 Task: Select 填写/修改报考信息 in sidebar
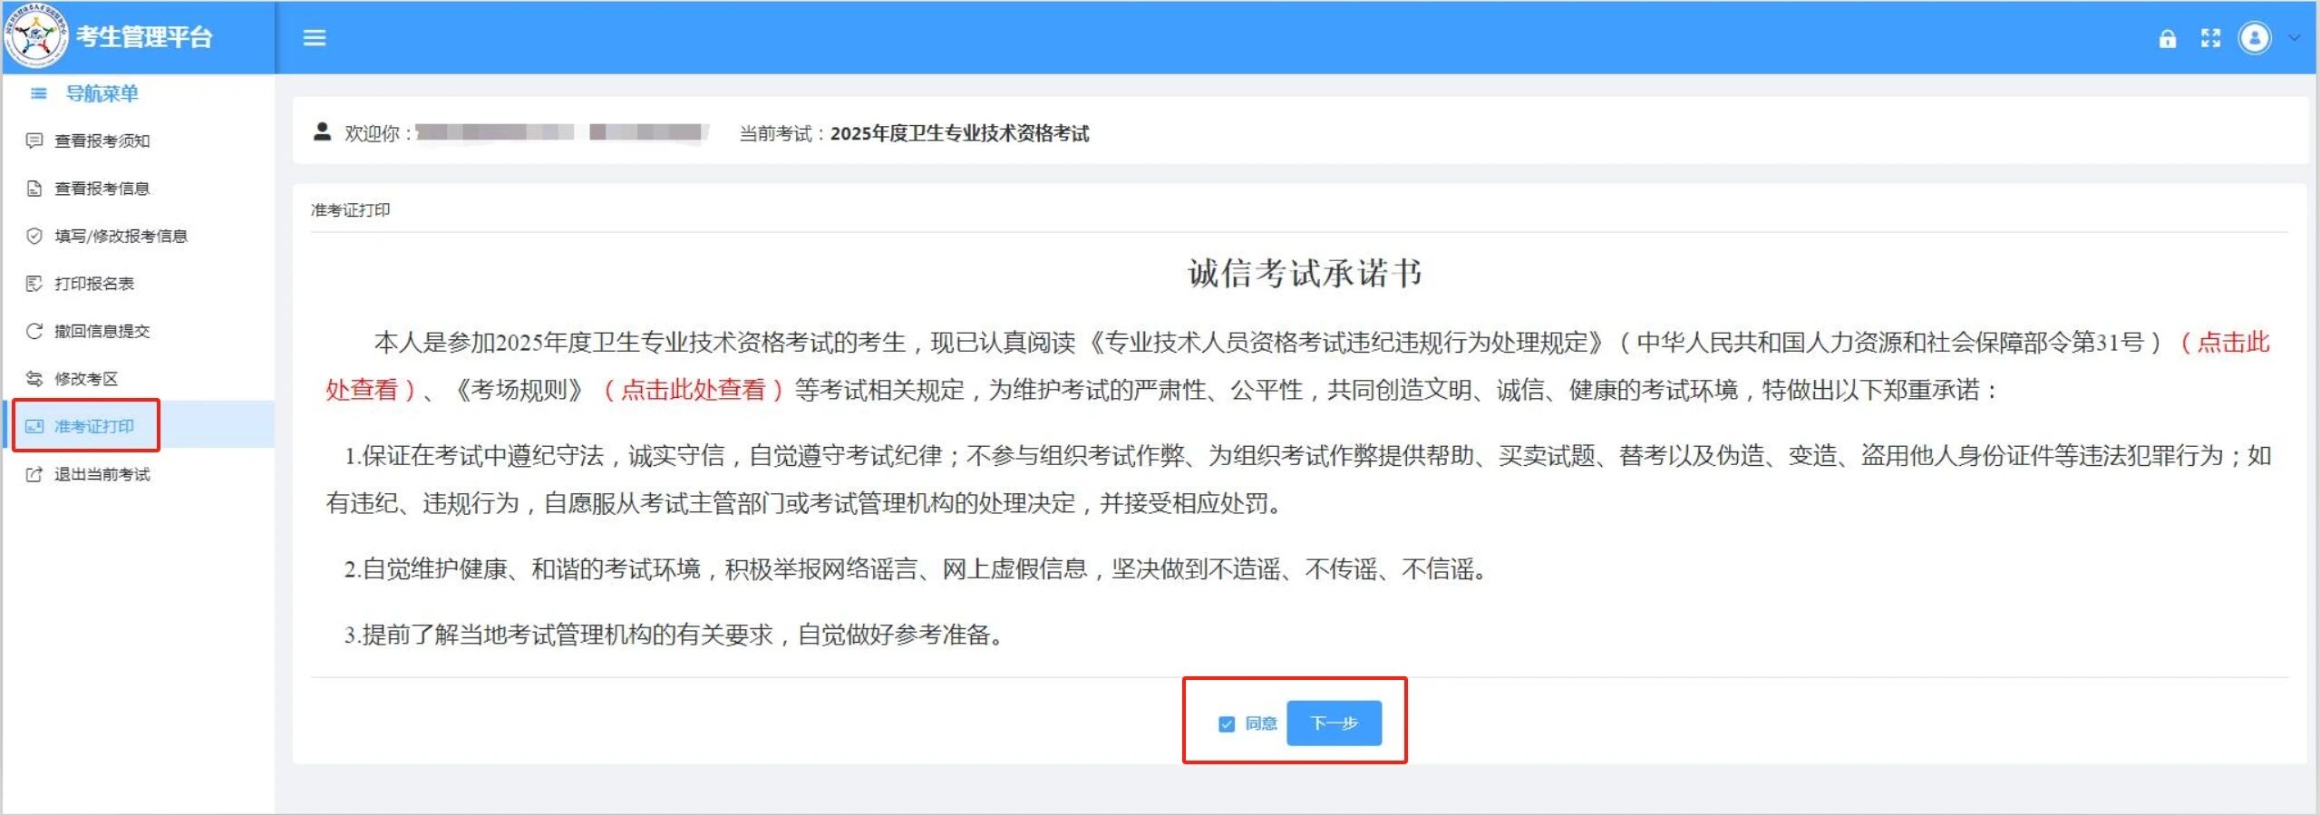[121, 236]
